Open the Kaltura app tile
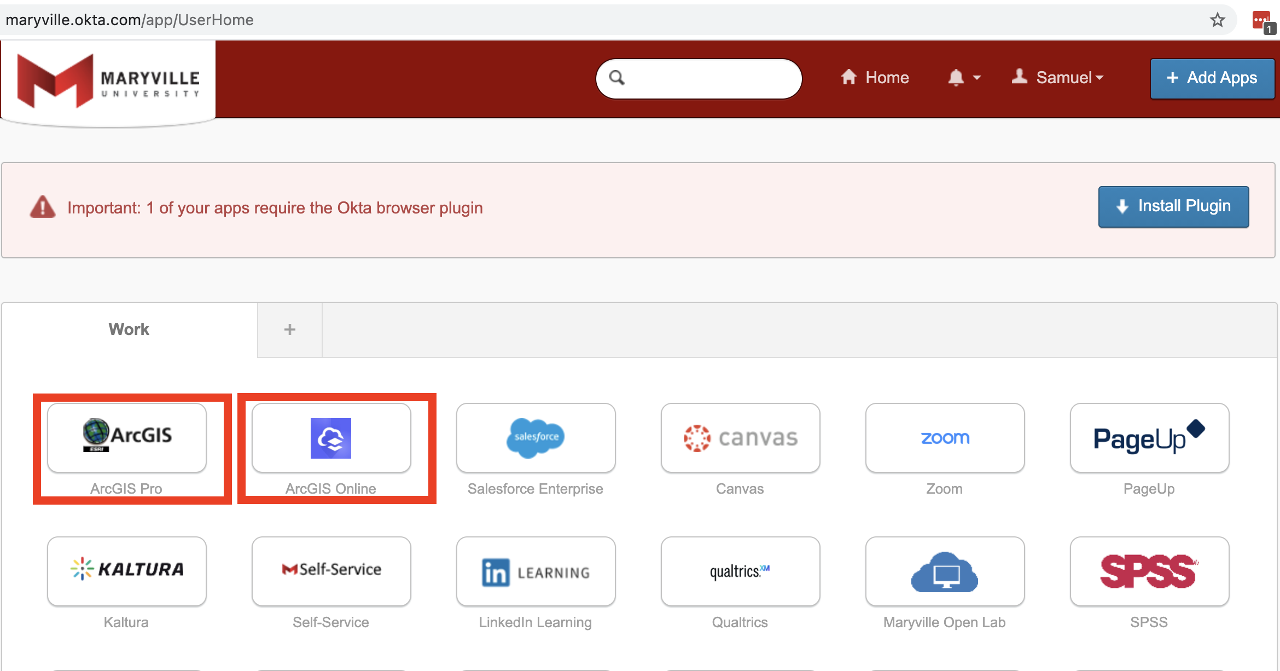Image resolution: width=1280 pixels, height=671 pixels. (127, 571)
